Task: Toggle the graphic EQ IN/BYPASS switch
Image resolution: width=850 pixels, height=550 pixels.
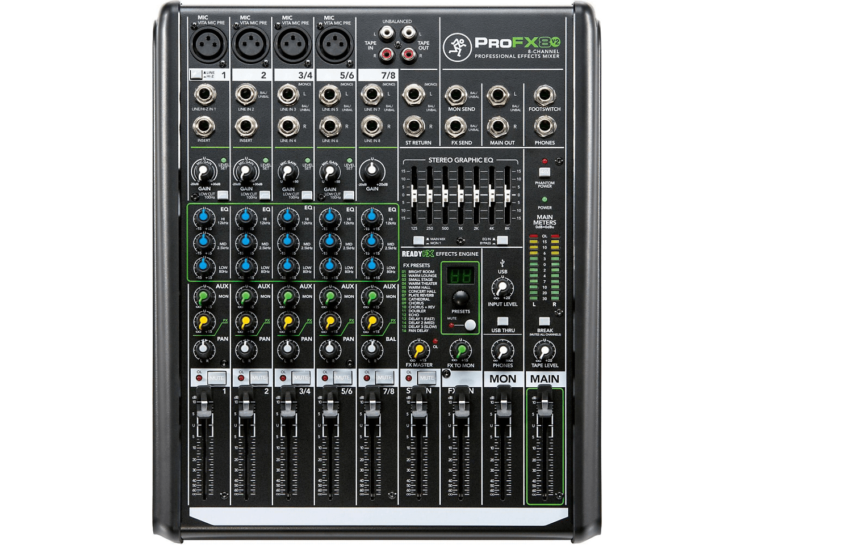Action: [x=502, y=240]
